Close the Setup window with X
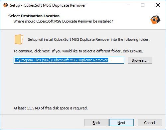 (x=158, y=5)
